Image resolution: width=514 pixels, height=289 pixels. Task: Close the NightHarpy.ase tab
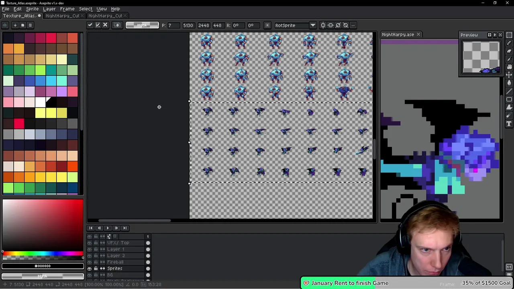pyautogui.click(x=418, y=35)
